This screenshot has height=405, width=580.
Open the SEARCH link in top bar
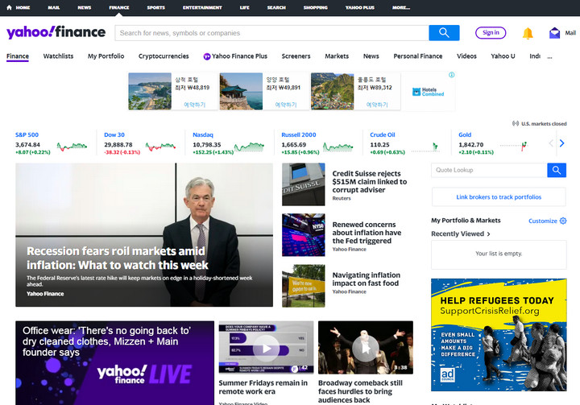click(276, 7)
